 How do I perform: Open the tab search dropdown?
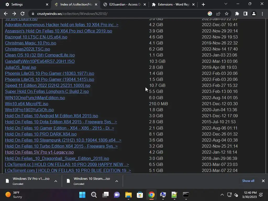[x=226, y=4]
